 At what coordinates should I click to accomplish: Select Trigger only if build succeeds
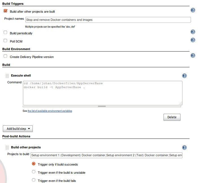point(34,164)
